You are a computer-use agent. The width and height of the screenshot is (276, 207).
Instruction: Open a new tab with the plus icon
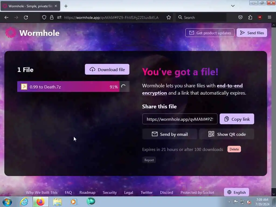[x=66, y=6]
